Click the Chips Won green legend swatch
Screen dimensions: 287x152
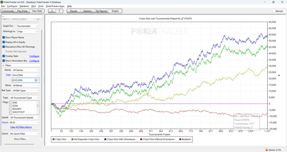[53, 139]
